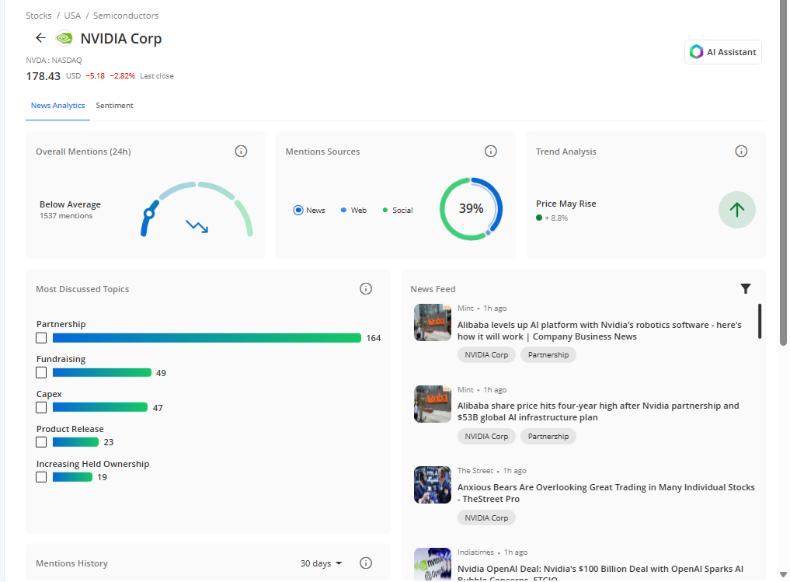Check the Partnership topic checkbox

[41, 338]
